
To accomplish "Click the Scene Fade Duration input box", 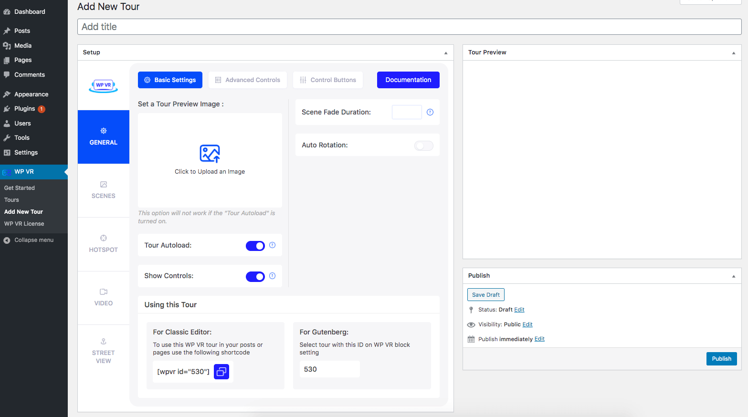I will 407,112.
